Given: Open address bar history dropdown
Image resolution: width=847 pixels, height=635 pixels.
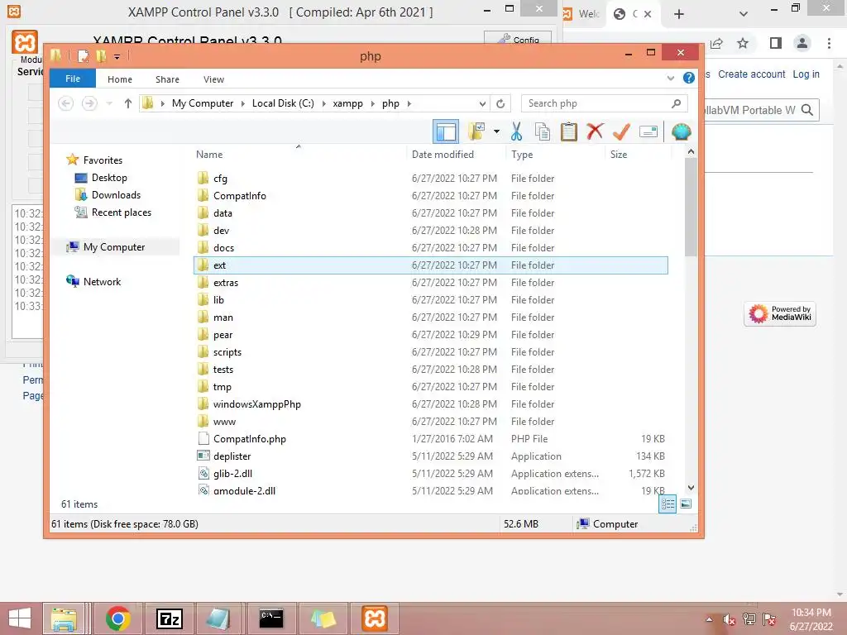Looking at the screenshot, I should coord(482,103).
